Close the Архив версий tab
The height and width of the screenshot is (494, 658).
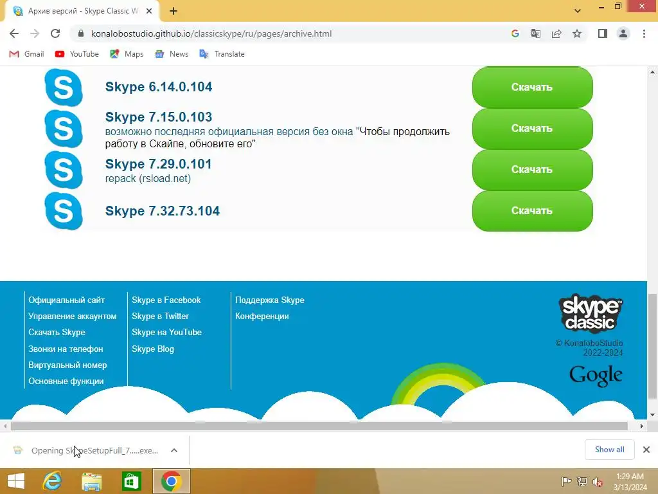point(149,11)
